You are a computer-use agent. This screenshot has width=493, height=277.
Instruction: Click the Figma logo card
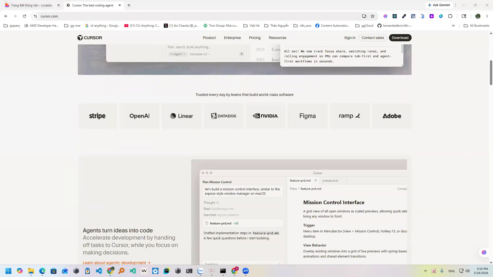(x=308, y=116)
